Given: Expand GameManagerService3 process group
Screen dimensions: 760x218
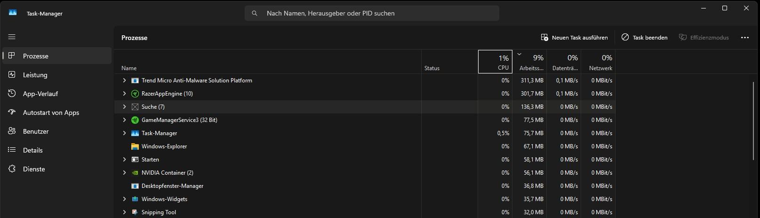Looking at the screenshot, I should pos(124,120).
